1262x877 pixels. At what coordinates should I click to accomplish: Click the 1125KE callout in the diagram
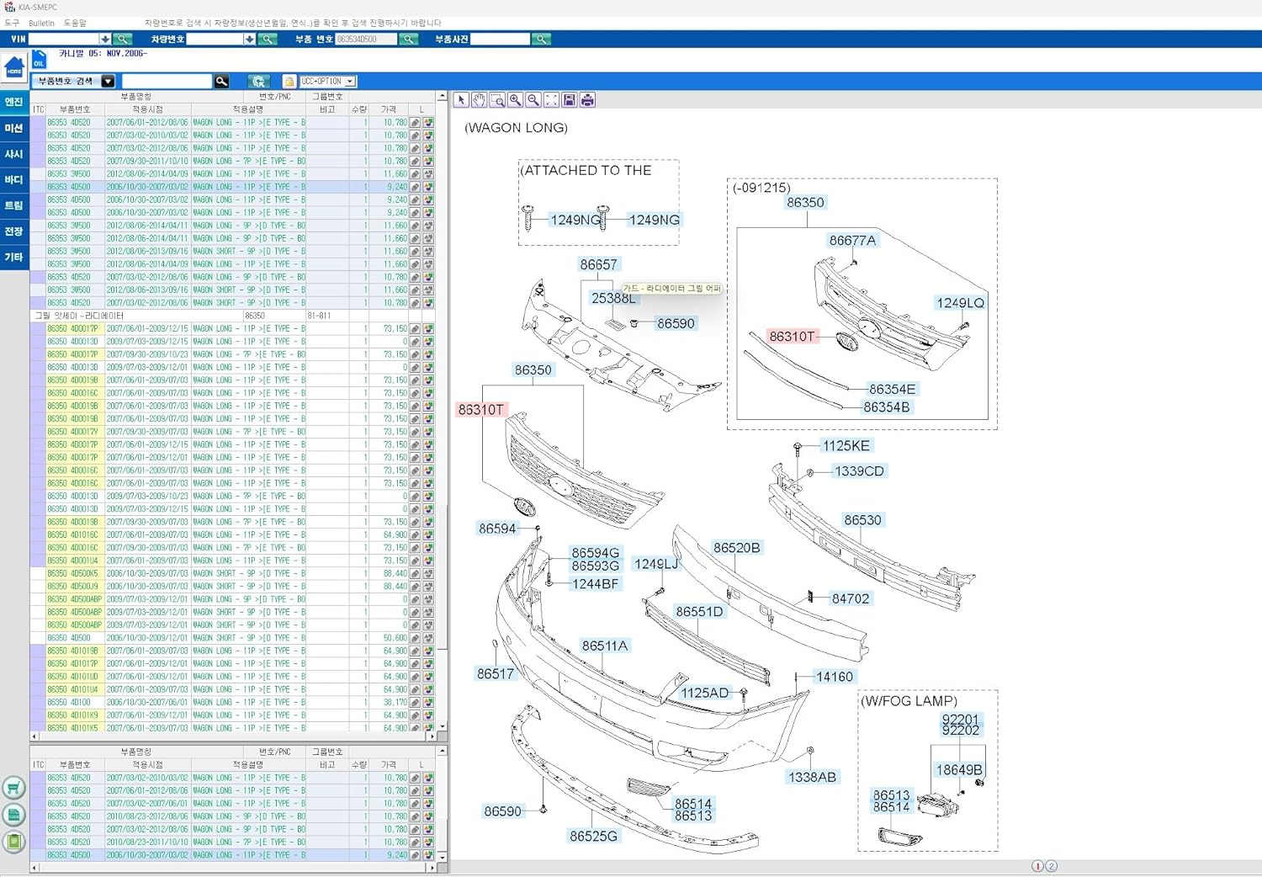846,445
